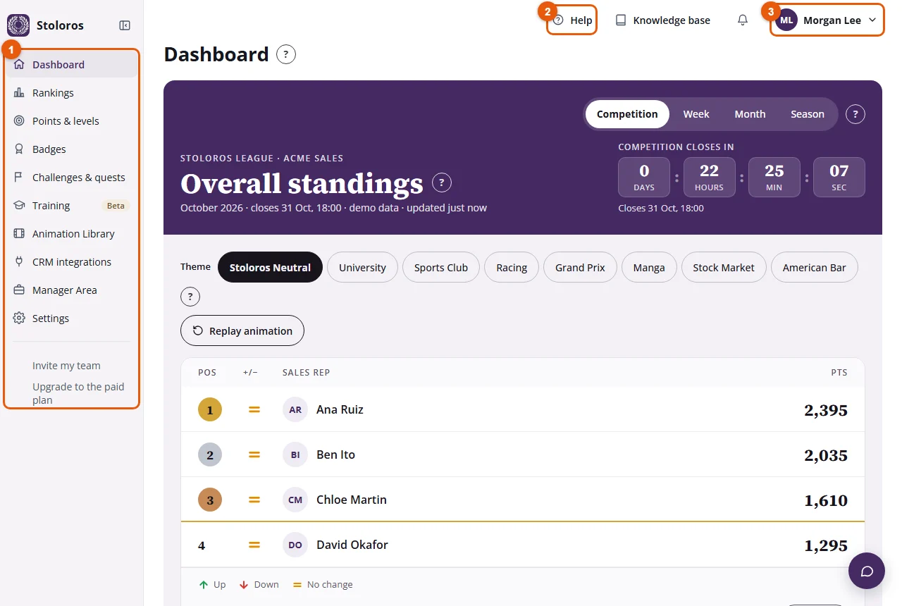Viewport: 902px width, 606px height.
Task: Open Rankings in the sidebar
Action: pos(72,93)
